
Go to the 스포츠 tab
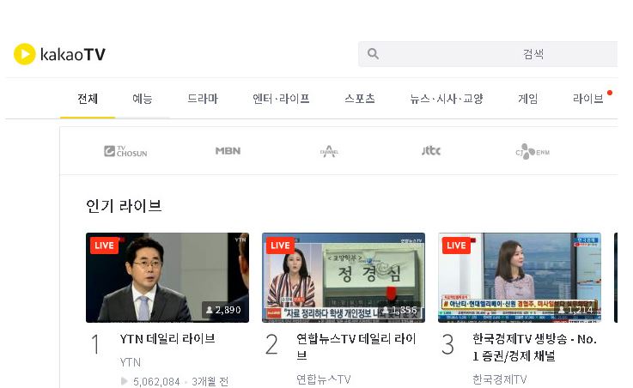click(360, 99)
